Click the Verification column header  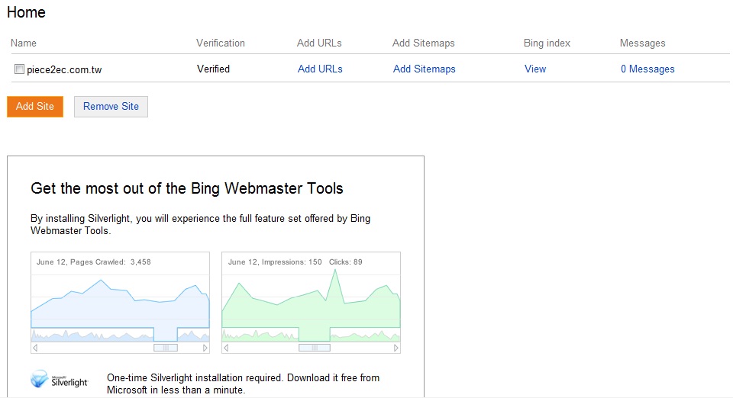pyautogui.click(x=220, y=43)
